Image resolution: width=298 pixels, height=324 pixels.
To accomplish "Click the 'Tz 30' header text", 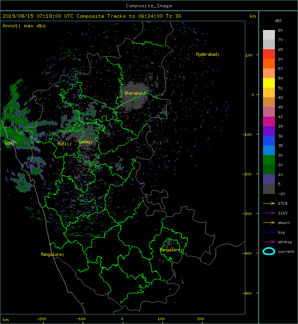I will (x=174, y=16).
